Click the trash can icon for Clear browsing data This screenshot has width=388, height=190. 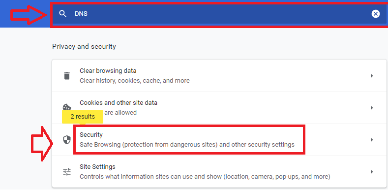pyautogui.click(x=67, y=76)
